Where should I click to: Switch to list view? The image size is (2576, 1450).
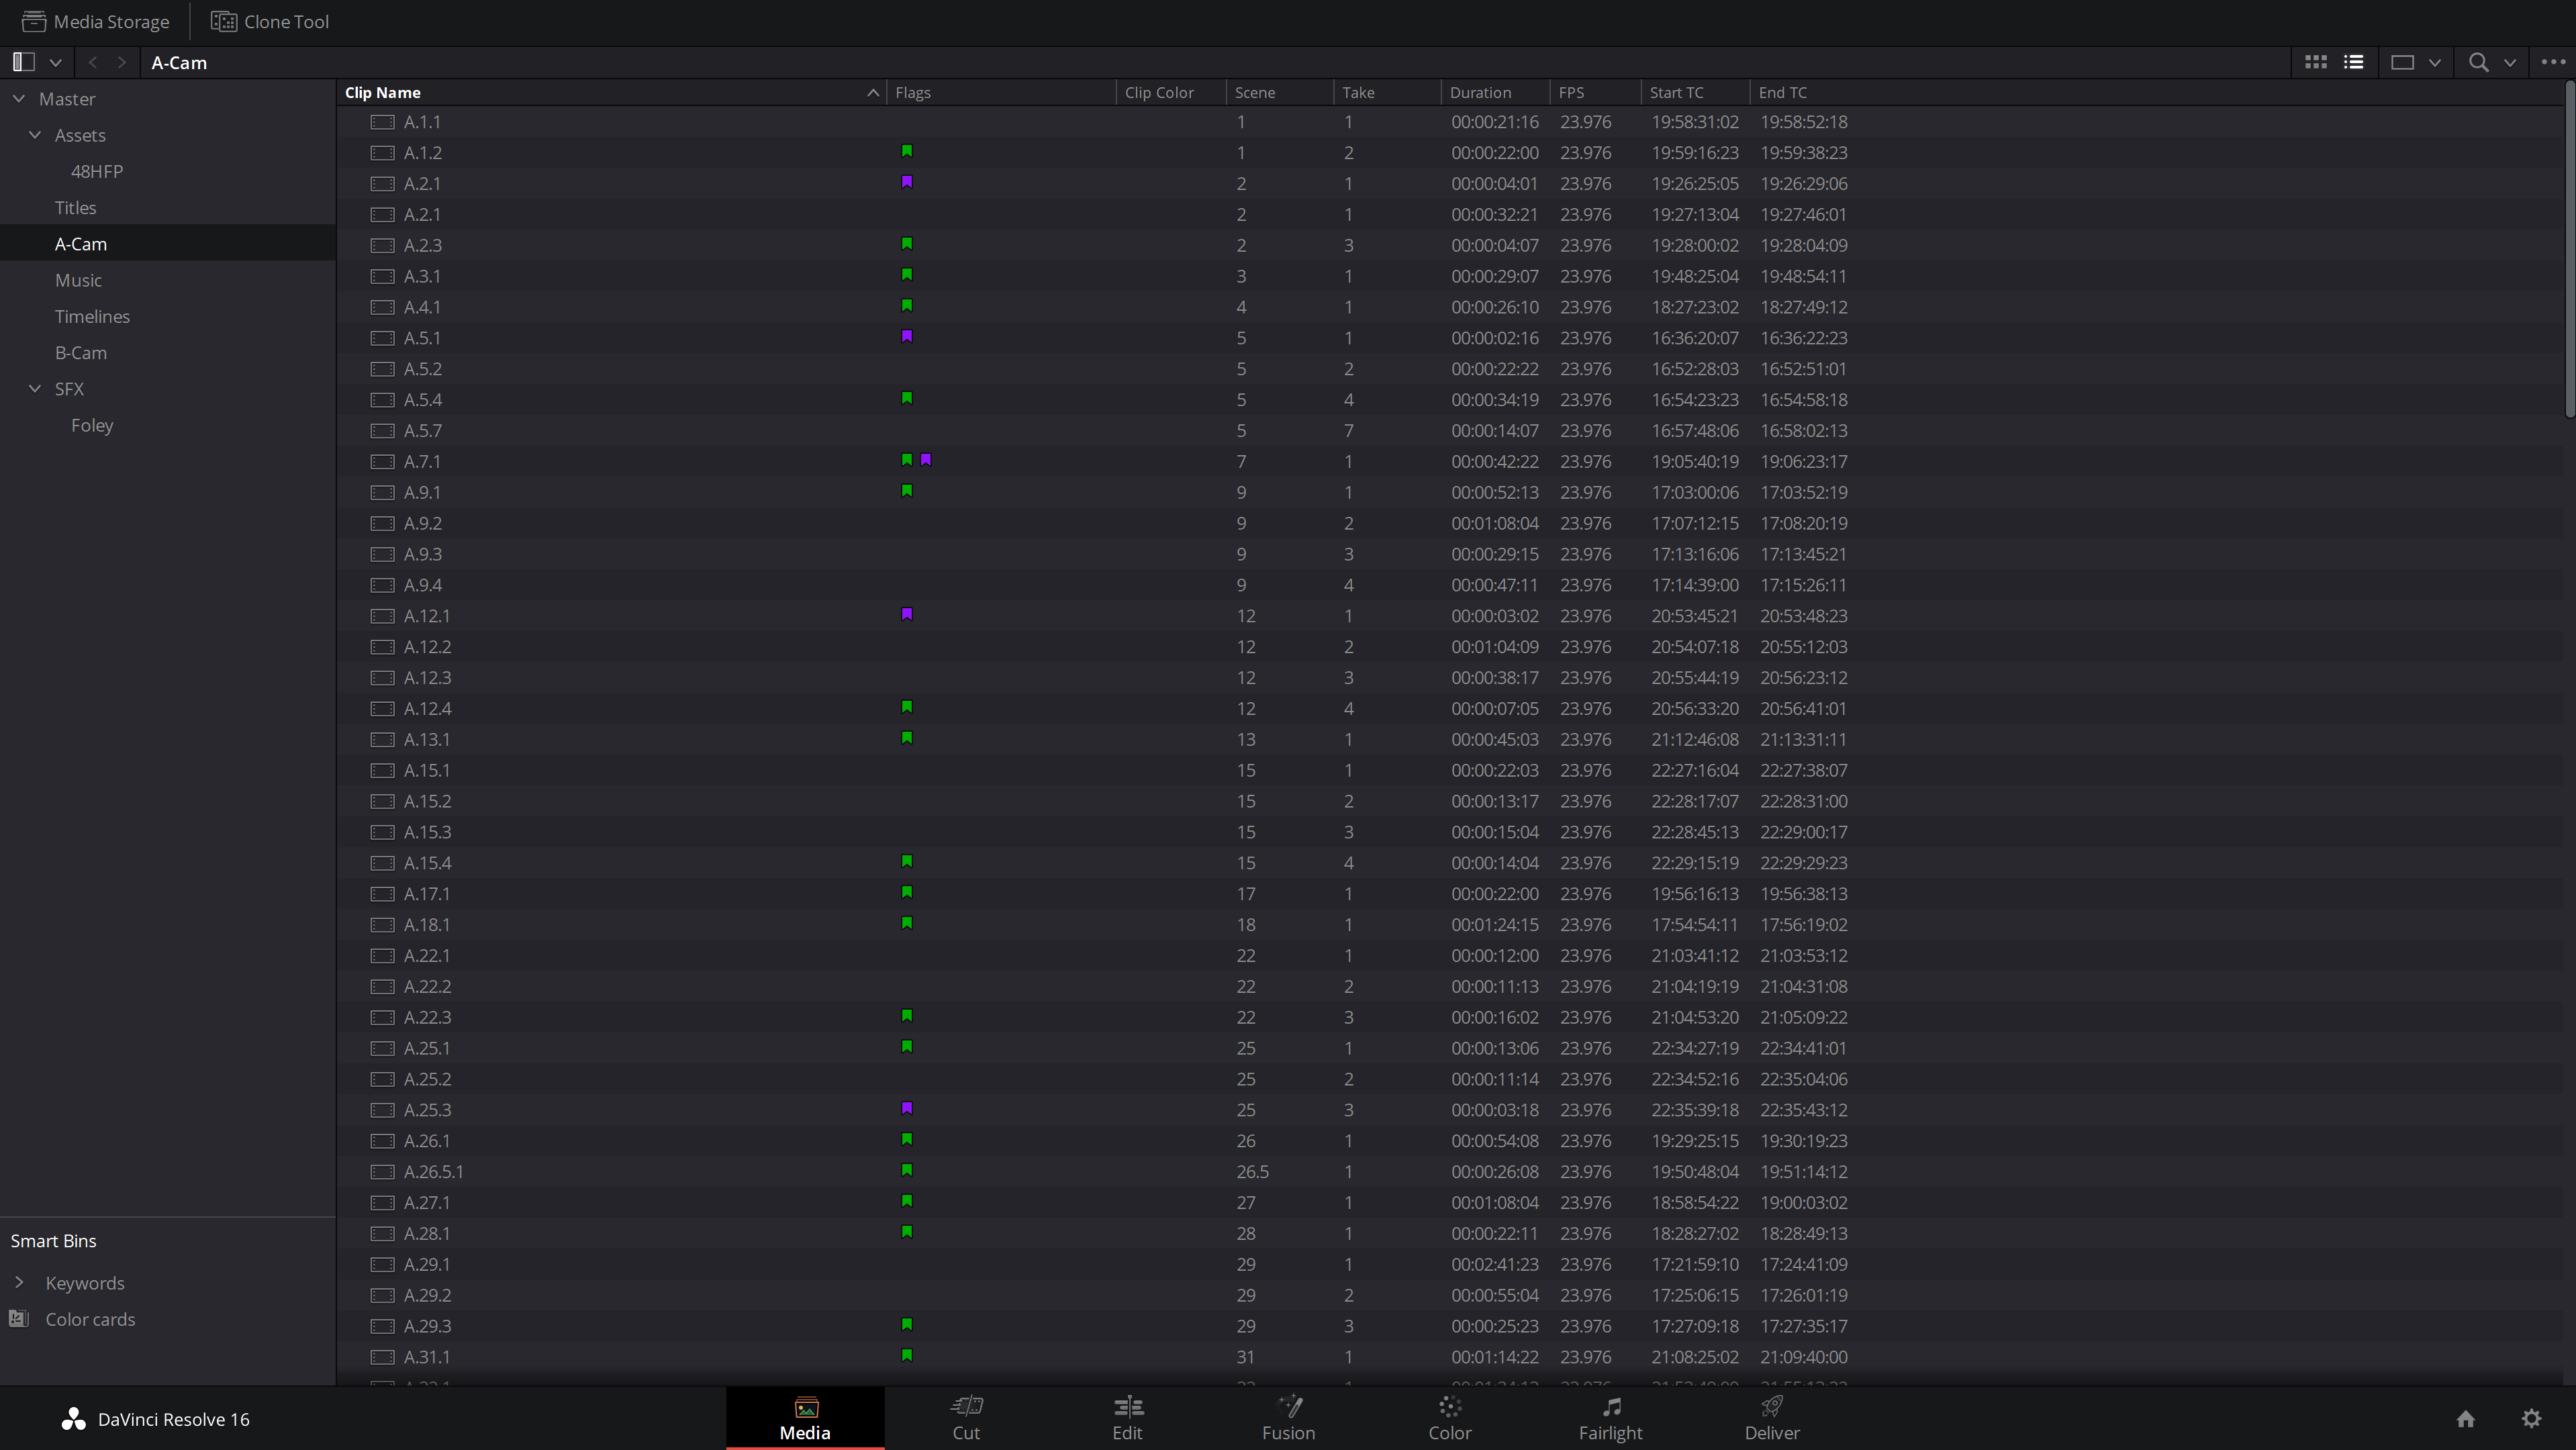[2354, 62]
